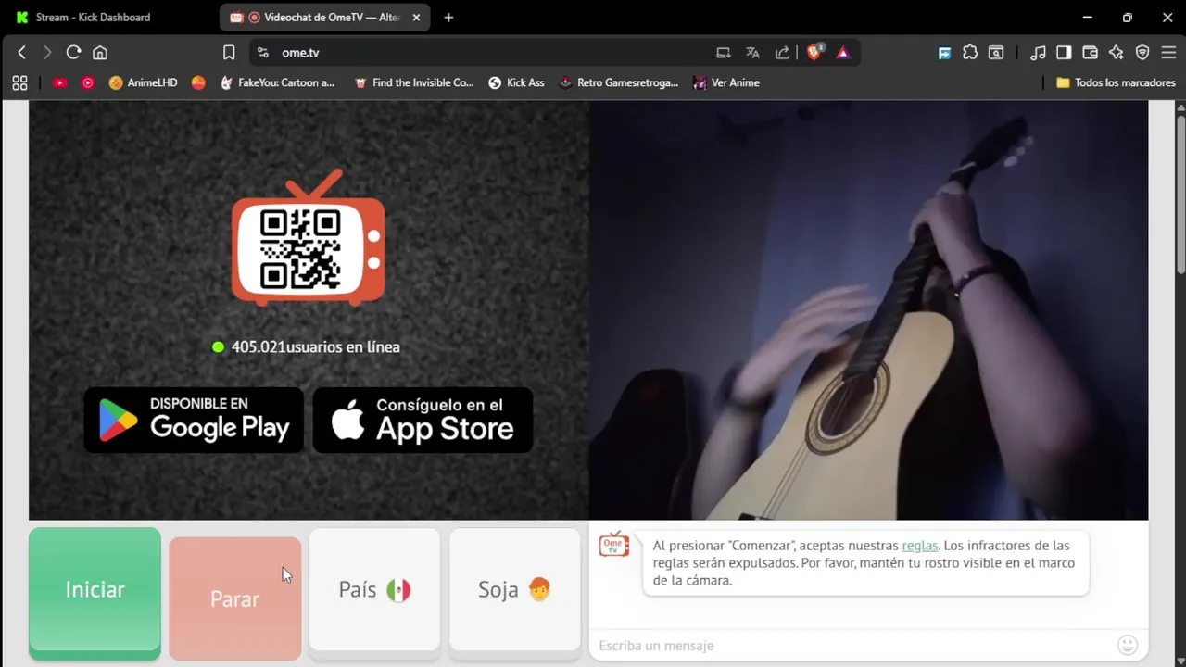The height and width of the screenshot is (667, 1186).
Task: Open Find the Invisible Co... bookmark
Action: [x=414, y=82]
